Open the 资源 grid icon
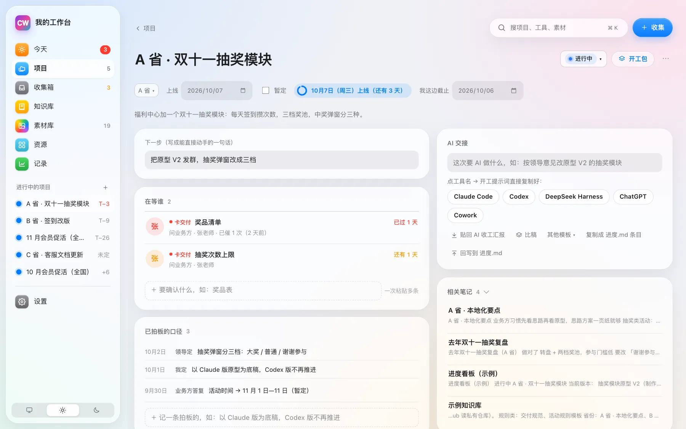The width and height of the screenshot is (686, 429). (22, 145)
